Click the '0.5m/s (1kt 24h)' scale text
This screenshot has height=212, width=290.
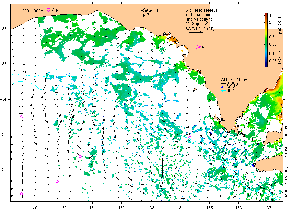[200, 28]
